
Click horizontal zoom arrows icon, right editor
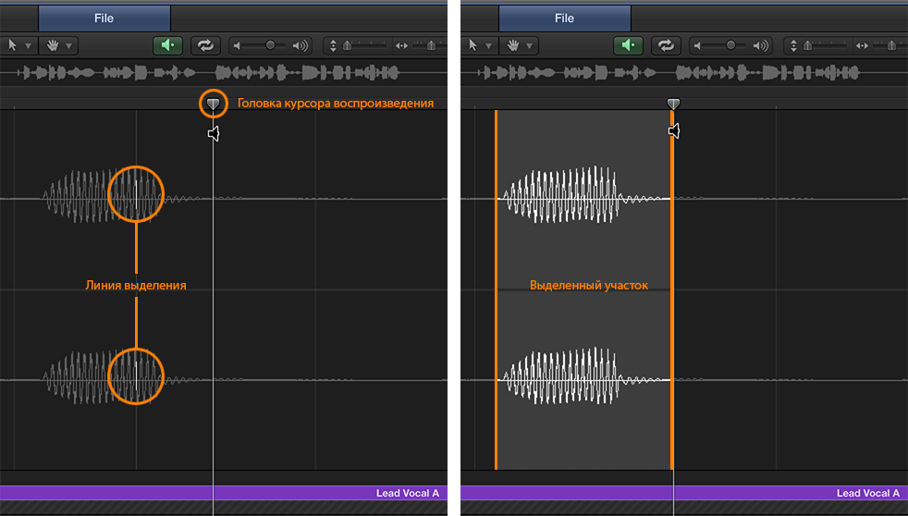[x=862, y=45]
